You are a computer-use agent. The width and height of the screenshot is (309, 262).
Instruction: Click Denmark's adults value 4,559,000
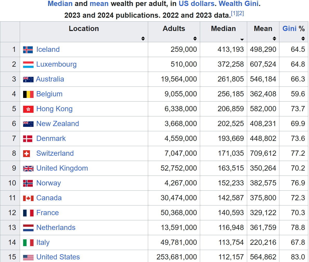coord(181,139)
